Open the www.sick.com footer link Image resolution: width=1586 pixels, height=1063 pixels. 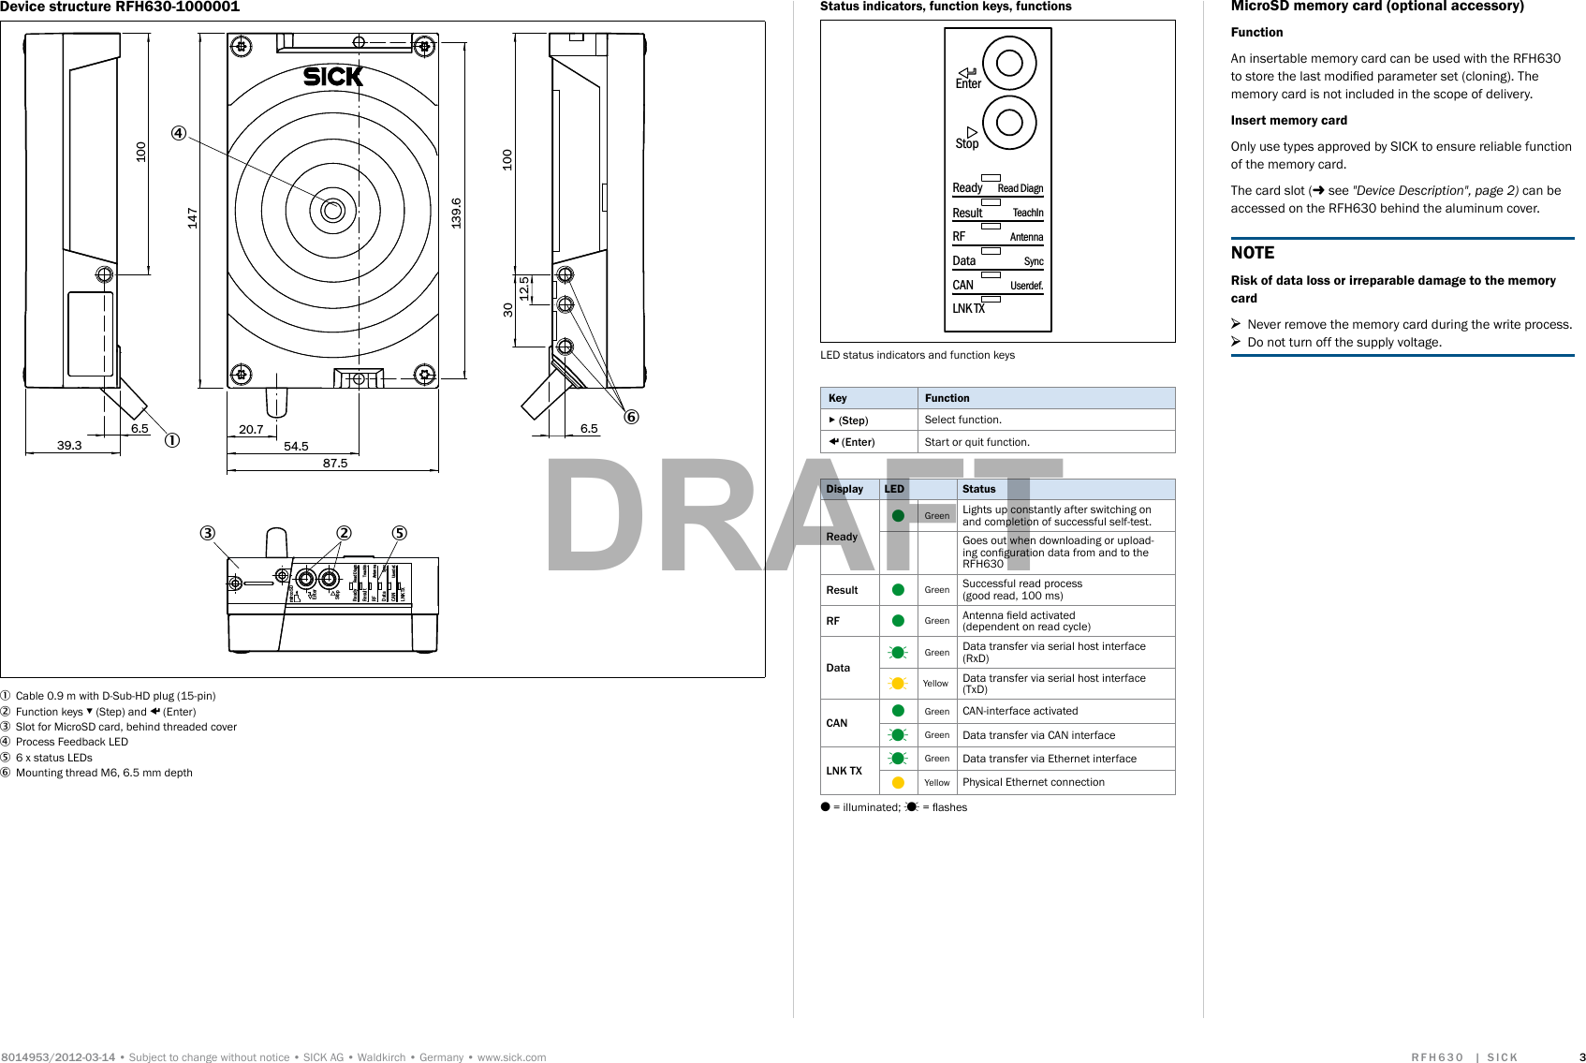pos(511,1057)
